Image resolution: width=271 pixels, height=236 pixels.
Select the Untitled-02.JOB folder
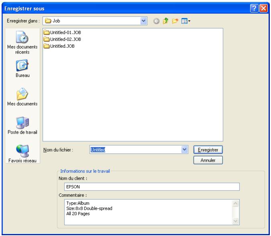(62, 39)
